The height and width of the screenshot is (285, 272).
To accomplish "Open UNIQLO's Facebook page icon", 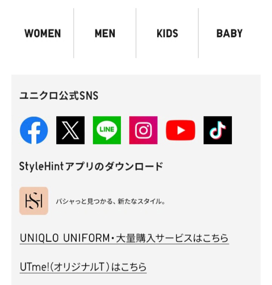I will pos(34,130).
